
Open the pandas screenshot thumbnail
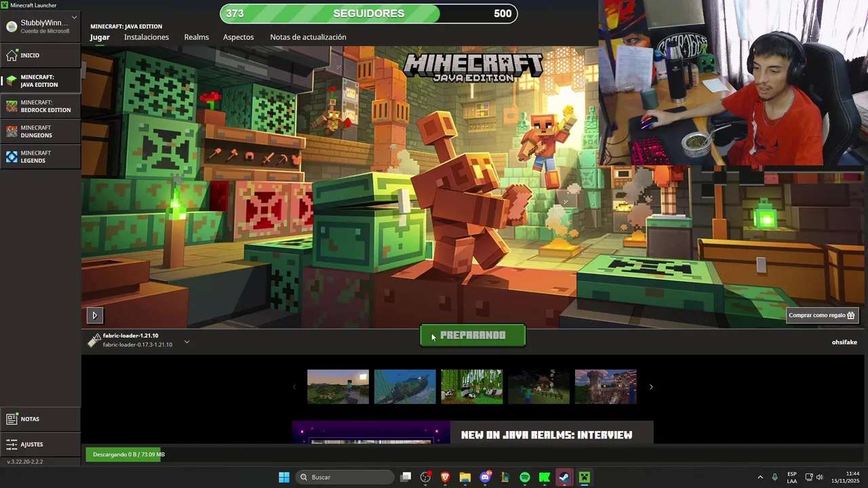pos(472,386)
